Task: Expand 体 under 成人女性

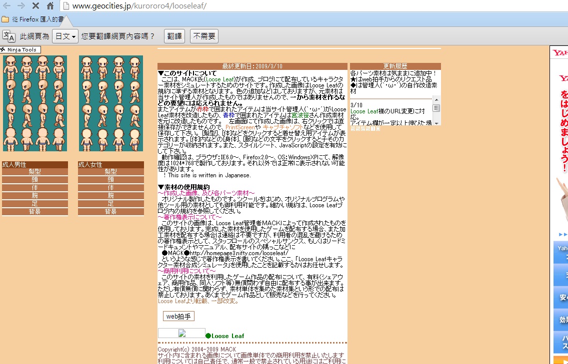Action: tap(111, 187)
